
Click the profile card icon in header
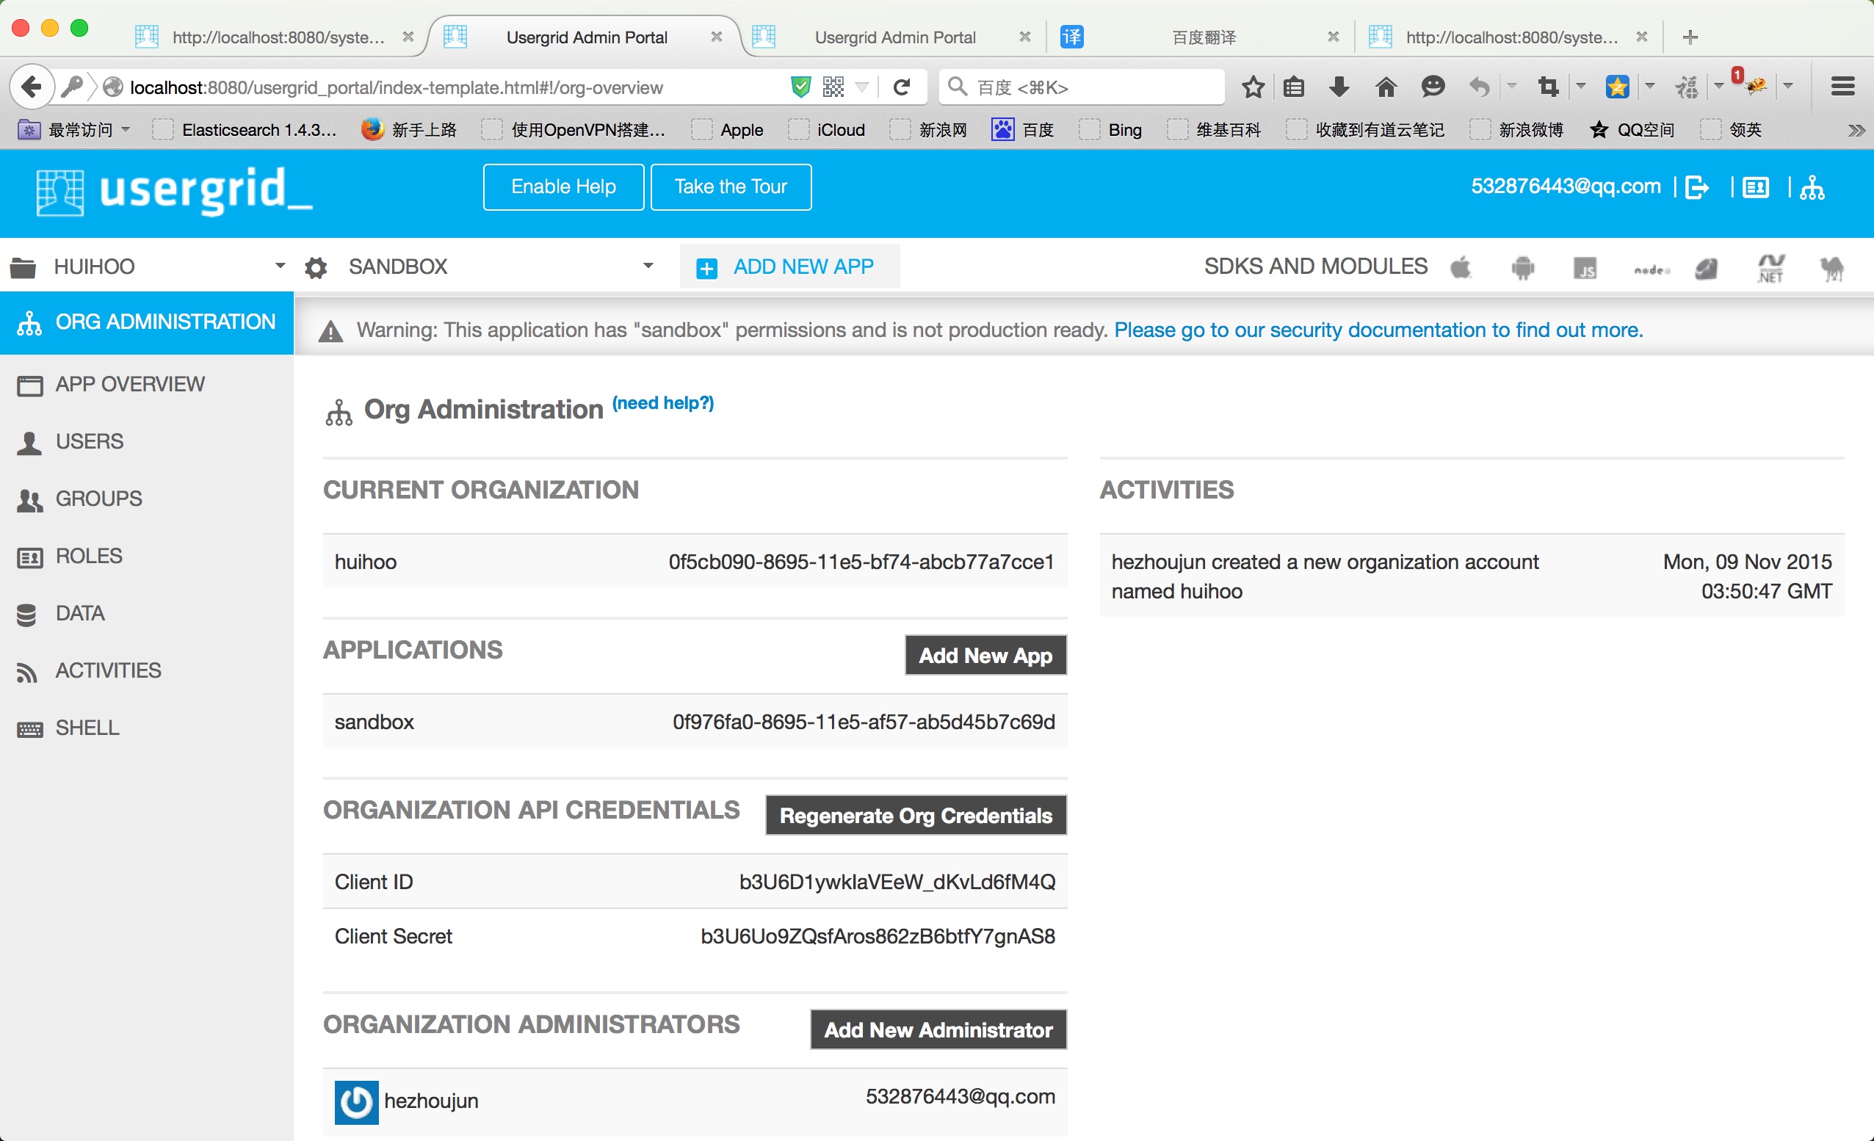(1756, 187)
